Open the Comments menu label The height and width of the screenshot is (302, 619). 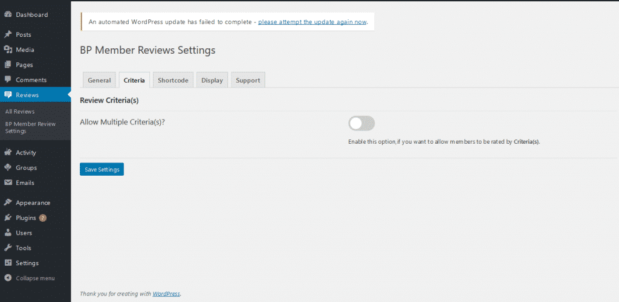pos(31,80)
